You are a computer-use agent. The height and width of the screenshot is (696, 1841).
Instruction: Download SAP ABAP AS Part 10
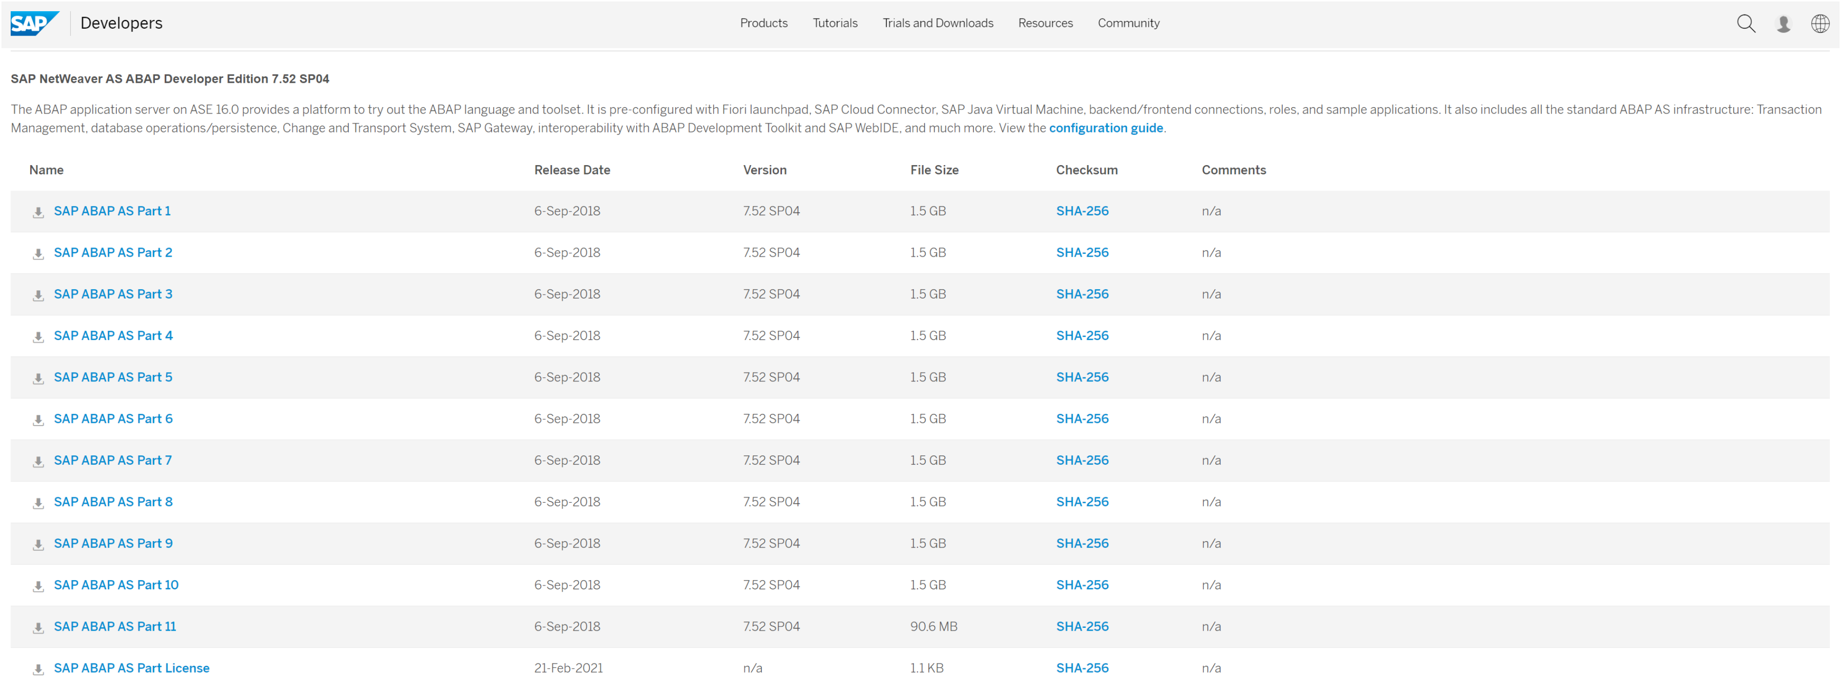[116, 584]
